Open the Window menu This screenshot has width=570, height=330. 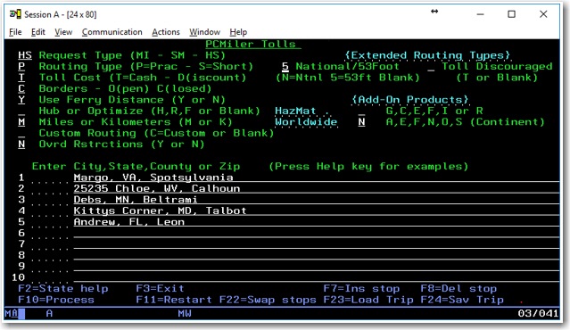click(204, 32)
